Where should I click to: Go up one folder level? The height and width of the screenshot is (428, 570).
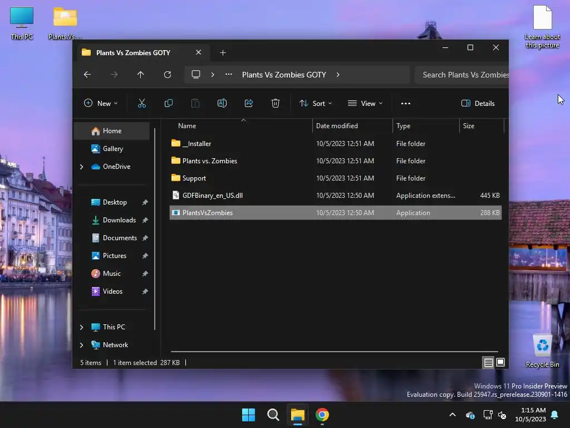coord(141,75)
